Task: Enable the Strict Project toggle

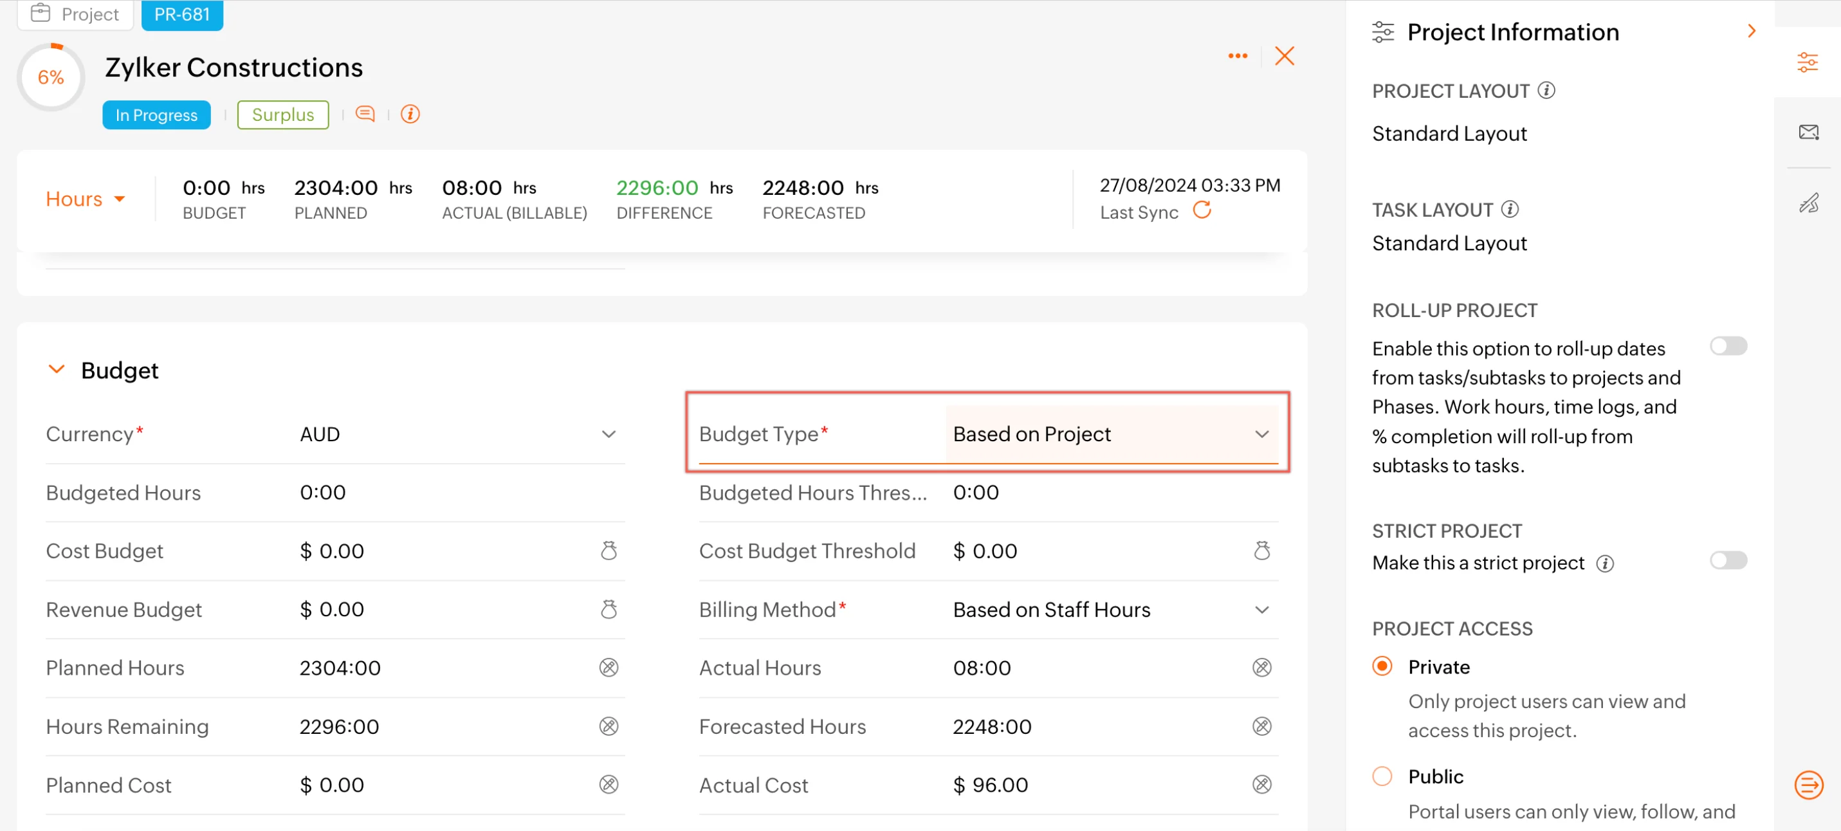Action: [1729, 560]
